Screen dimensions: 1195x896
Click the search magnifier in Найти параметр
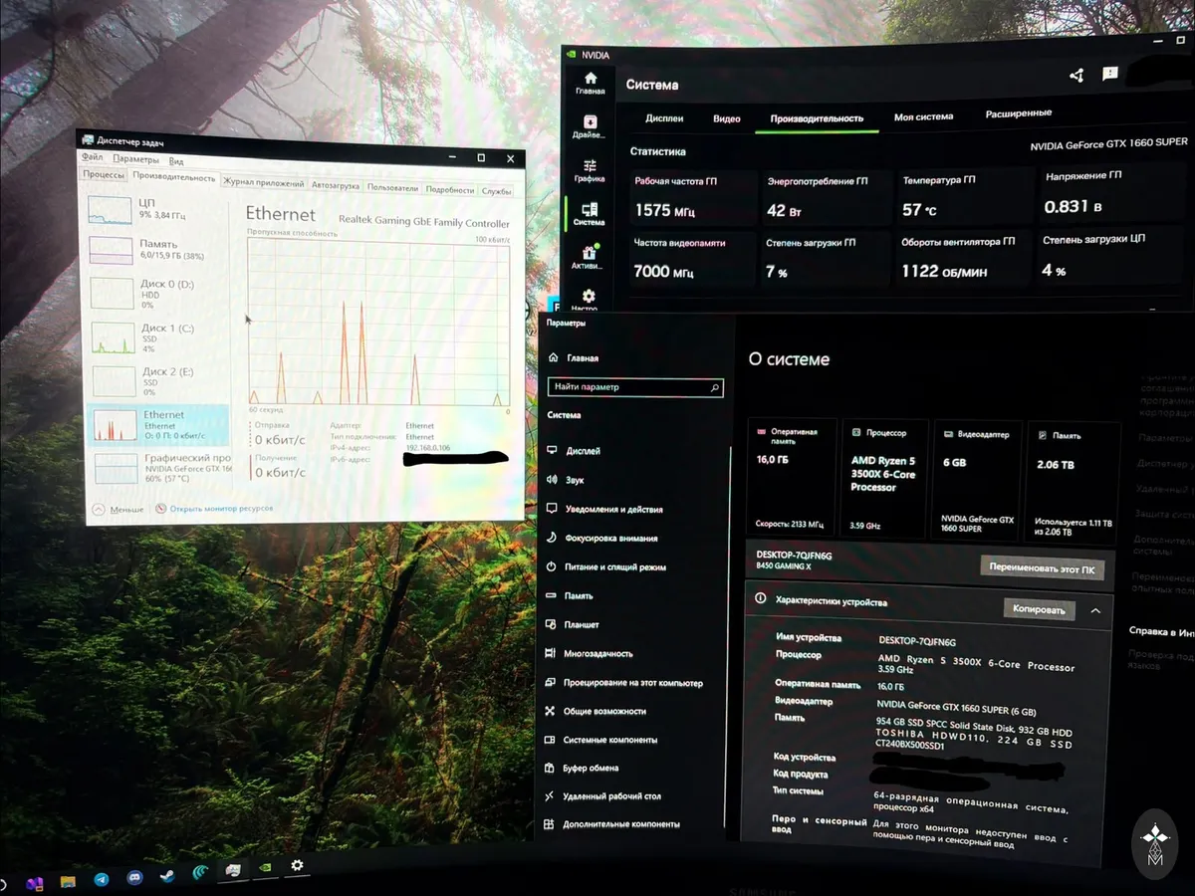714,387
